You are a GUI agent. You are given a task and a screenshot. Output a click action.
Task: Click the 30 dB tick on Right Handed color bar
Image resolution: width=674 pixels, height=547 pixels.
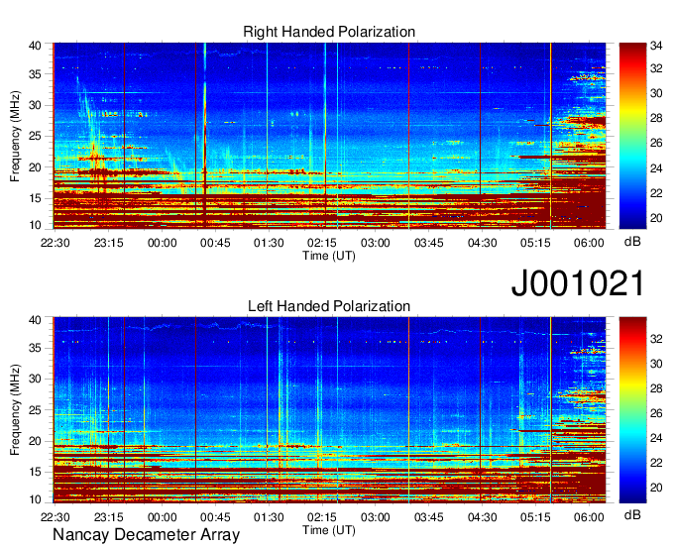point(656,93)
